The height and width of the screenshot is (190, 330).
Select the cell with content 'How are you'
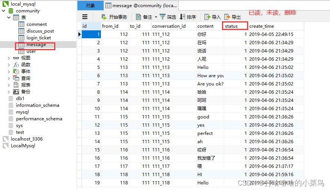[210, 76]
